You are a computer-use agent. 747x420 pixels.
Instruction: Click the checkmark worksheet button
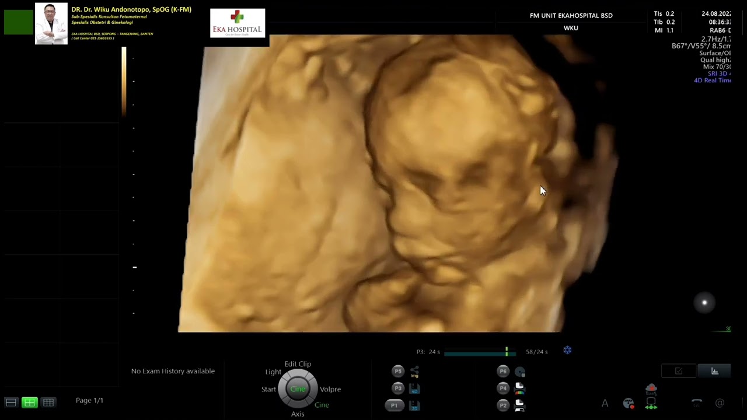[x=679, y=371]
